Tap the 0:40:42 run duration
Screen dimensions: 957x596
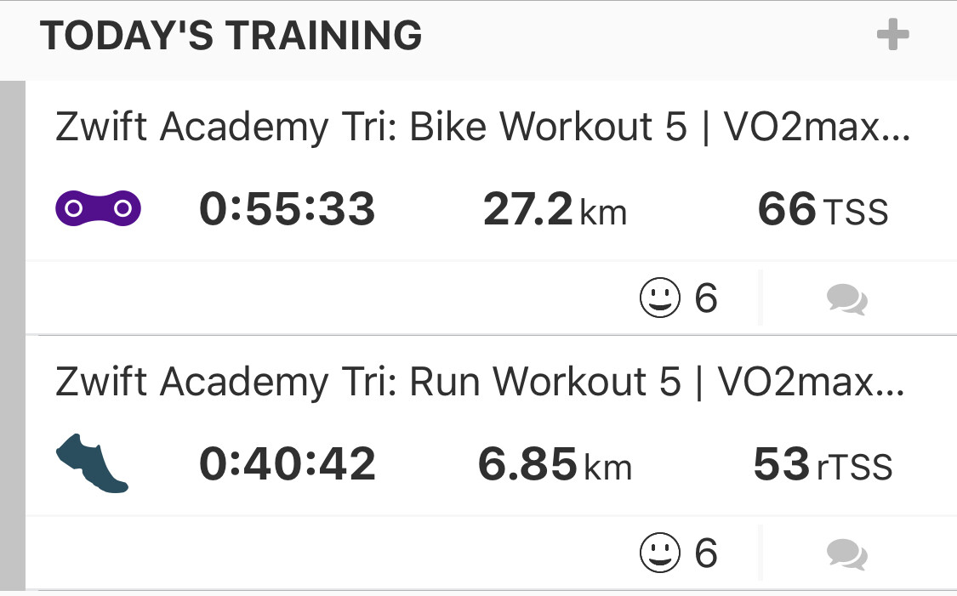[x=288, y=465]
